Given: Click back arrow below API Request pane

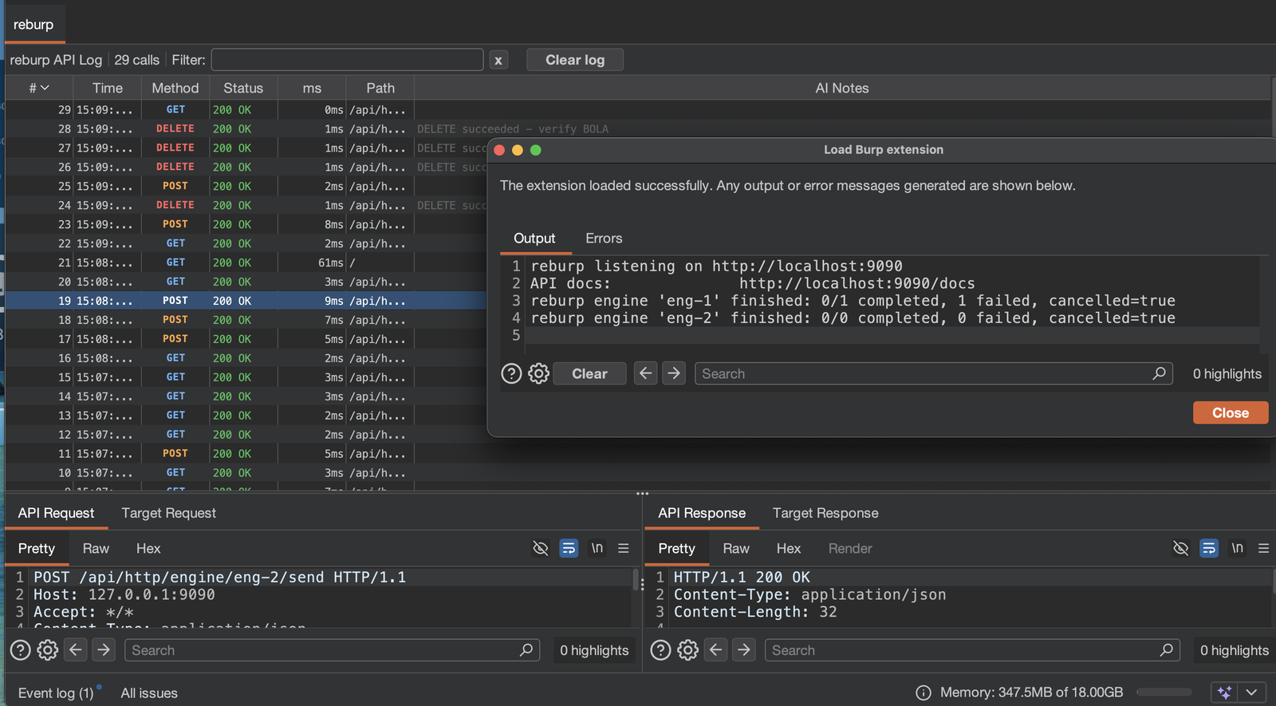Looking at the screenshot, I should tap(76, 650).
